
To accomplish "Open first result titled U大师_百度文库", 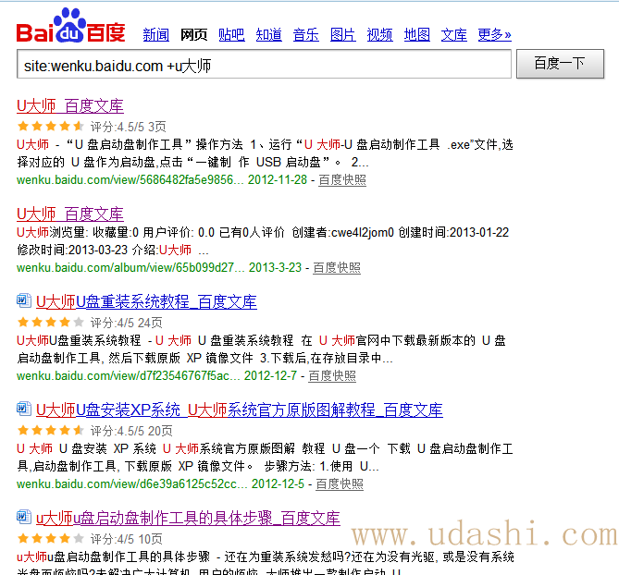I will click(x=70, y=105).
